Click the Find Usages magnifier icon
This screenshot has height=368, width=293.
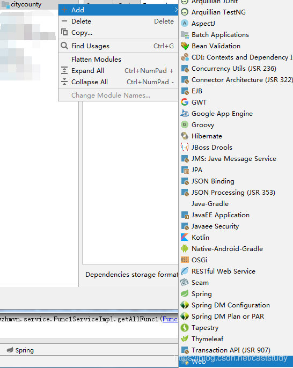tap(64, 46)
